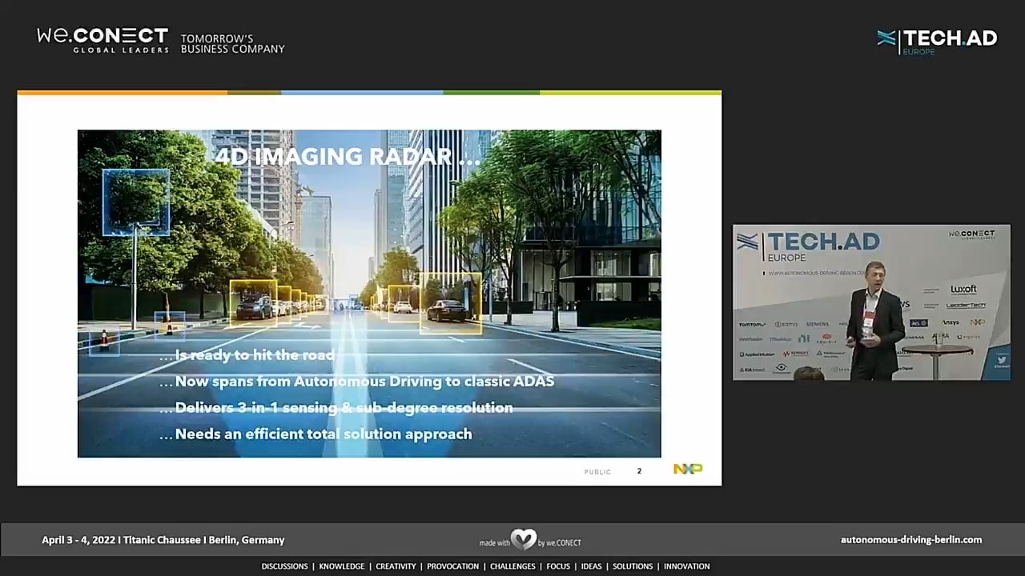Image resolution: width=1025 pixels, height=576 pixels.
Task: Click the Luxoft sponsor logo on backdrop
Action: (x=963, y=290)
